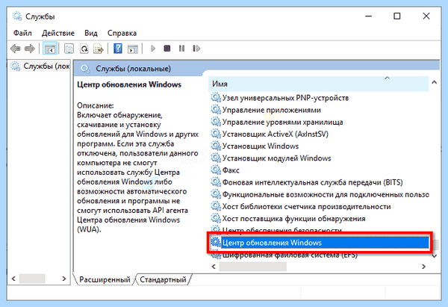Toggle the show/hide action pane icon
Image resolution: width=448 pixels, height=307 pixels.
coord(133,49)
